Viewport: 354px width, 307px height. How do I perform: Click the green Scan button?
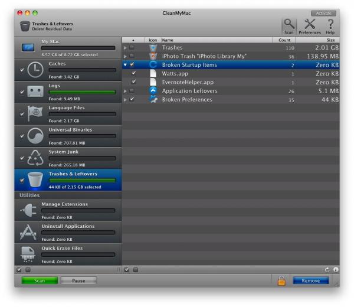(x=40, y=280)
